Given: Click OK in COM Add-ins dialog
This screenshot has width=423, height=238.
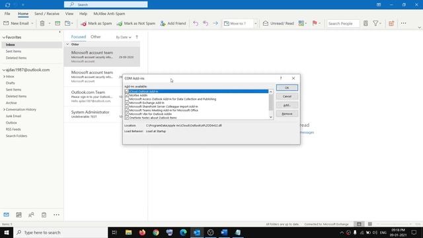Looking at the screenshot, I should click(x=287, y=88).
